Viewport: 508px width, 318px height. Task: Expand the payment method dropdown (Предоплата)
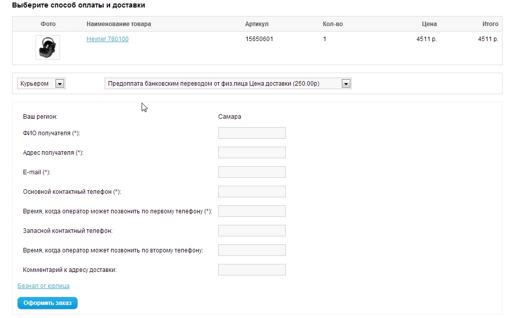point(228,84)
